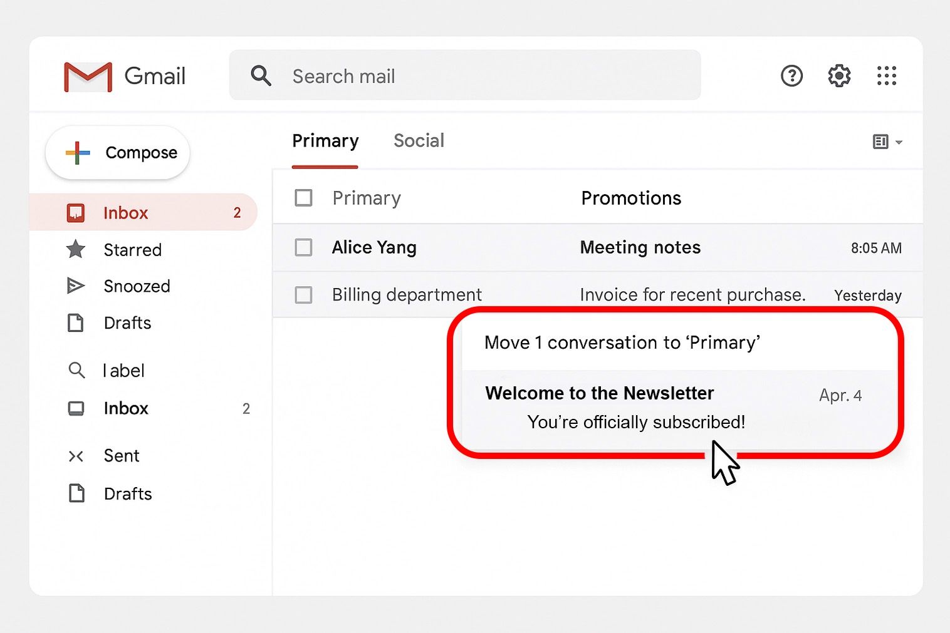Check the select-all conversations checkbox

[x=303, y=197]
